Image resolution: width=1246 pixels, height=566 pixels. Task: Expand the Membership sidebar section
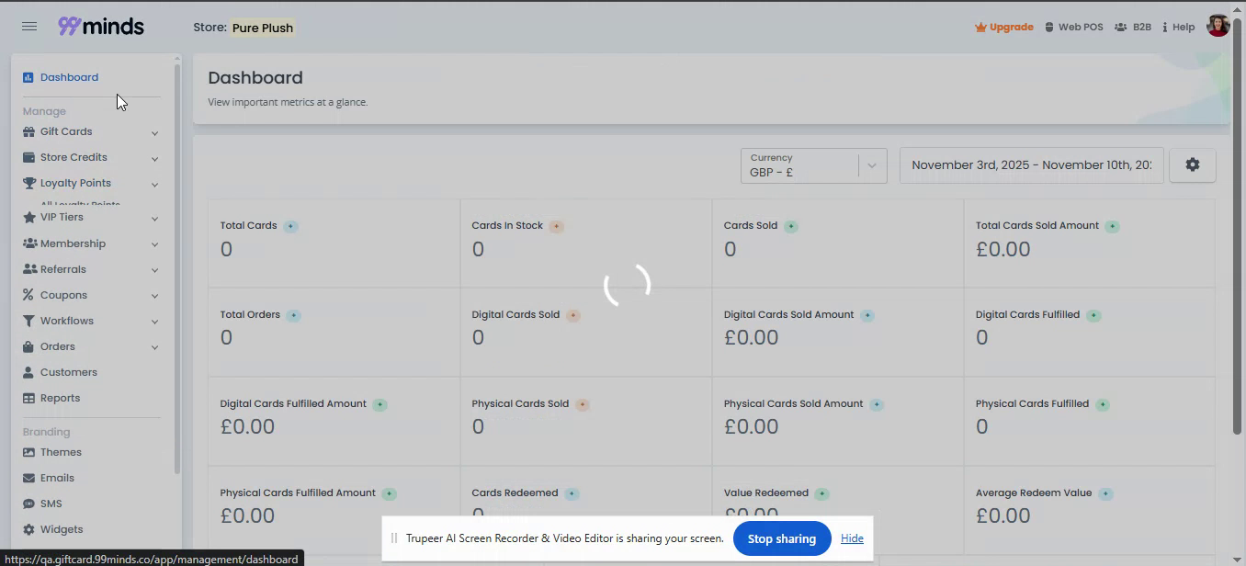154,244
